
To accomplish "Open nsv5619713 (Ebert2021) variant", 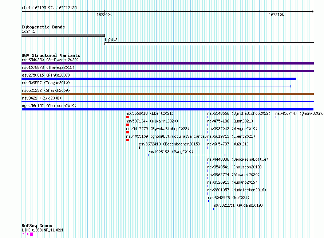I will [x=231, y=136].
